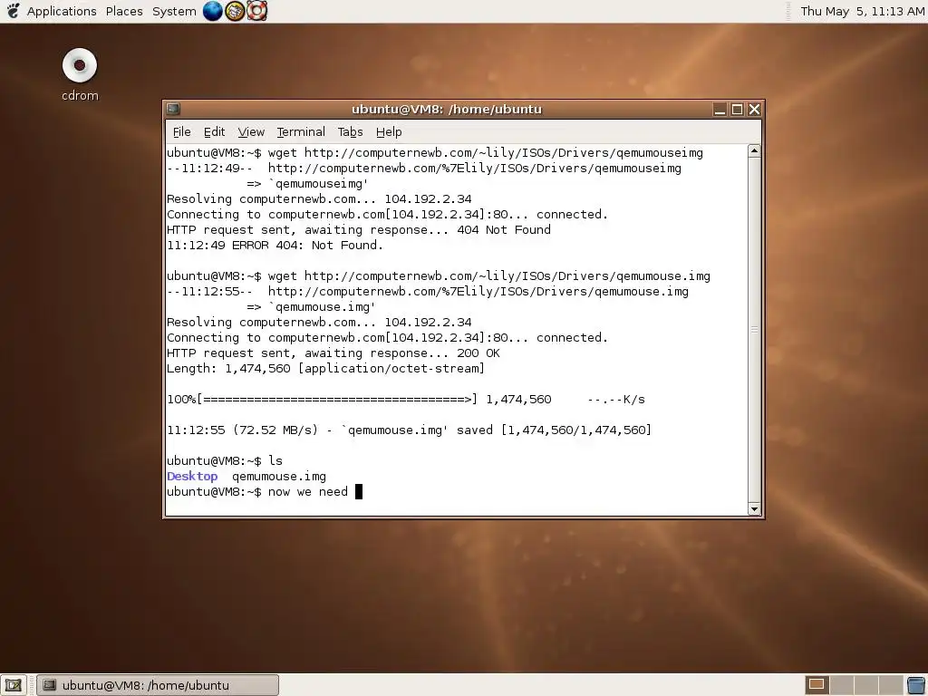Click the terminal scrollbar down arrow
Image resolution: width=928 pixels, height=696 pixels.
click(754, 508)
